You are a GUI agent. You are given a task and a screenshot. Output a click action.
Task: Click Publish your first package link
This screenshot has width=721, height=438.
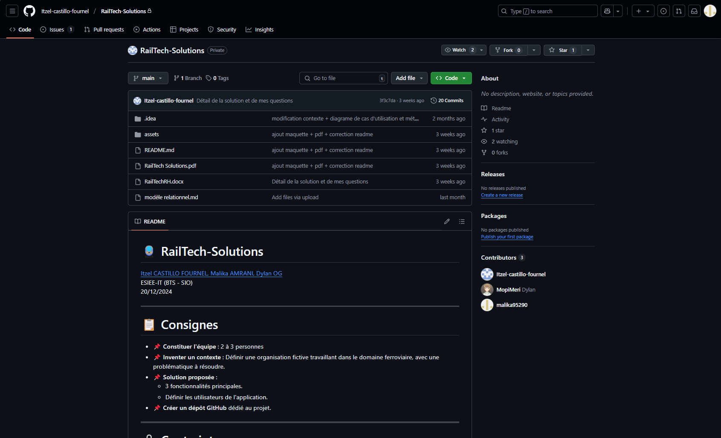[x=507, y=237]
